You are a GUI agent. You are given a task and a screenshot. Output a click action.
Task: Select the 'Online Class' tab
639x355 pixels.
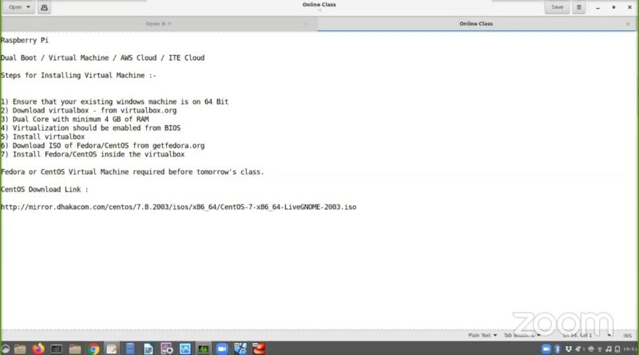pyautogui.click(x=476, y=24)
